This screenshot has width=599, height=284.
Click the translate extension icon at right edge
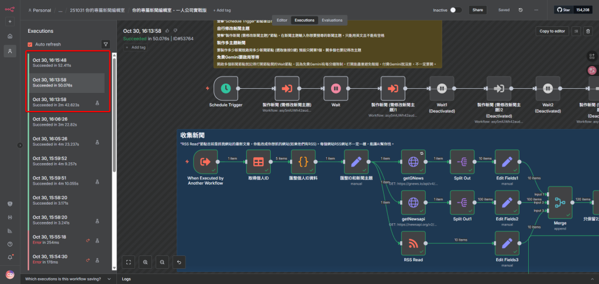pyautogui.click(x=592, y=70)
